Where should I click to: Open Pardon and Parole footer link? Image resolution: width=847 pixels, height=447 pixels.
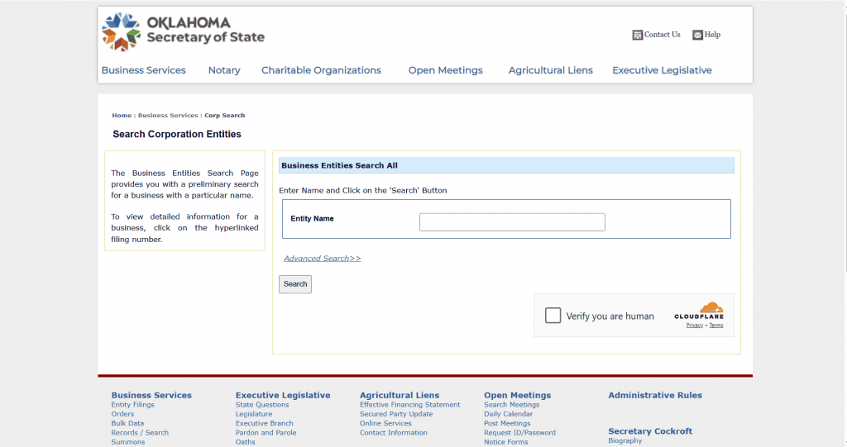tap(266, 432)
